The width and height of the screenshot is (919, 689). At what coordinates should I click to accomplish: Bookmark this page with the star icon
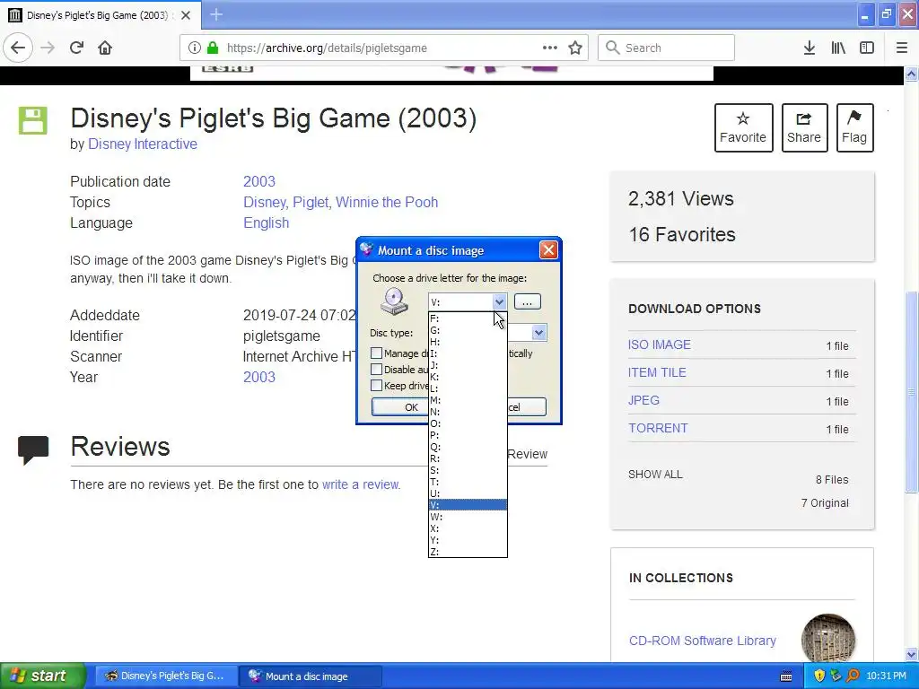tap(575, 48)
